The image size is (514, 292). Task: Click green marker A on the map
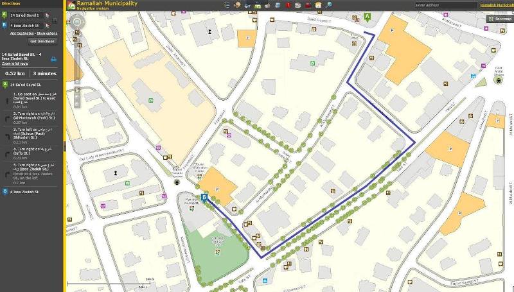367,18
